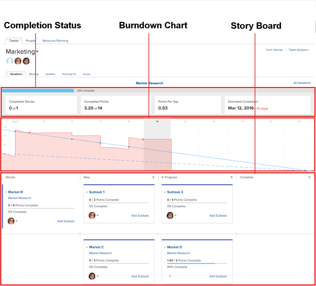This screenshot has height=286, width=316.
Task: Click the assignee avatar on the Market B story
Action: click(11, 221)
